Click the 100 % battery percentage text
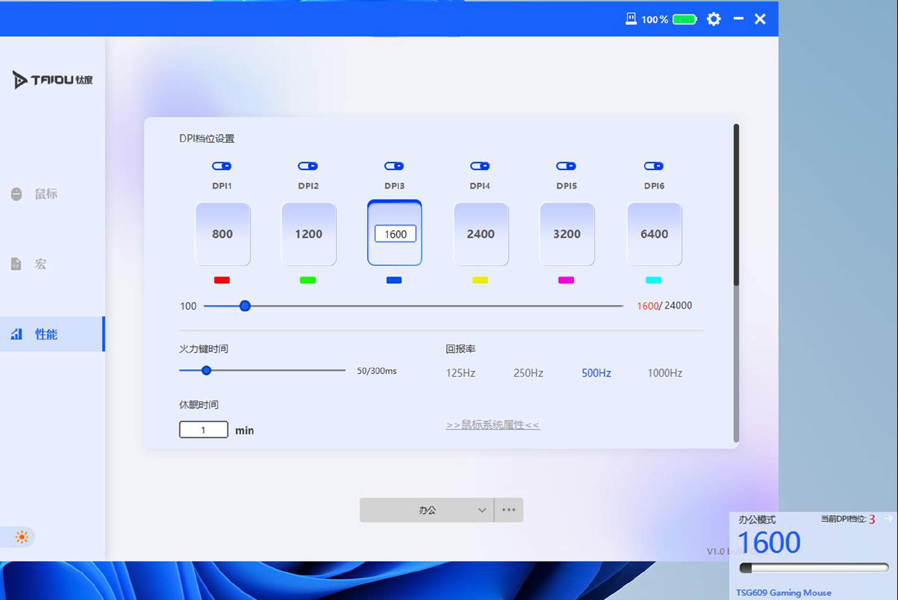Viewport: 898px width, 600px height. [654, 20]
